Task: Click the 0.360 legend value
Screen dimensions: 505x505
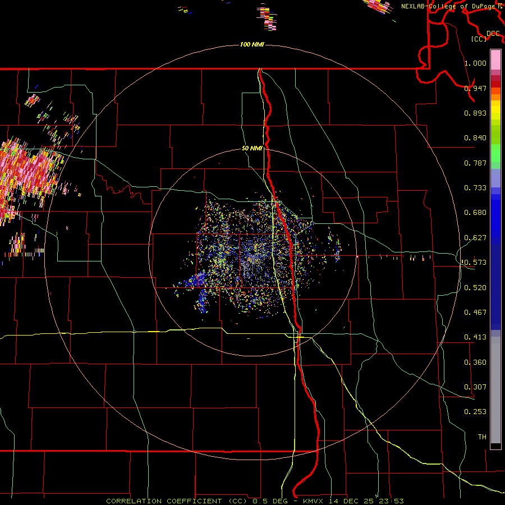Action: tap(475, 362)
